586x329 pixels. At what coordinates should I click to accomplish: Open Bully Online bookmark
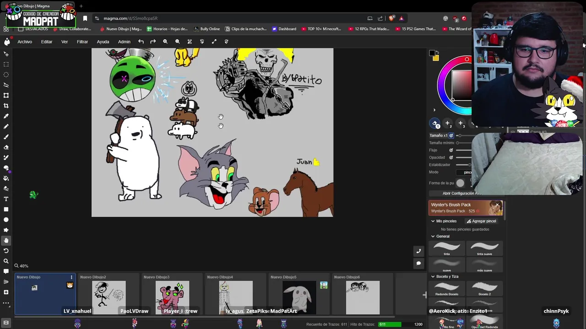[x=206, y=29]
